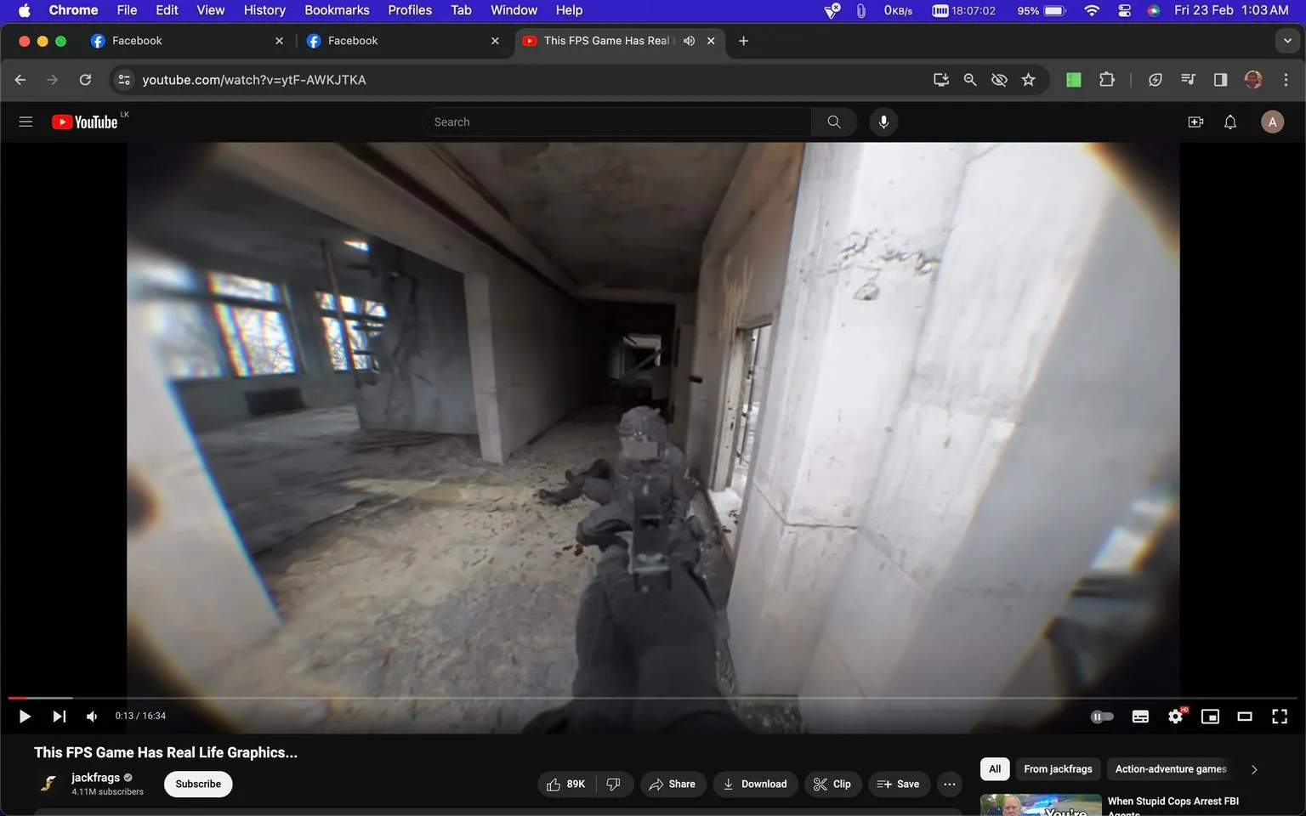
Task: Toggle subtitles/closed captions on
Action: (x=1140, y=717)
